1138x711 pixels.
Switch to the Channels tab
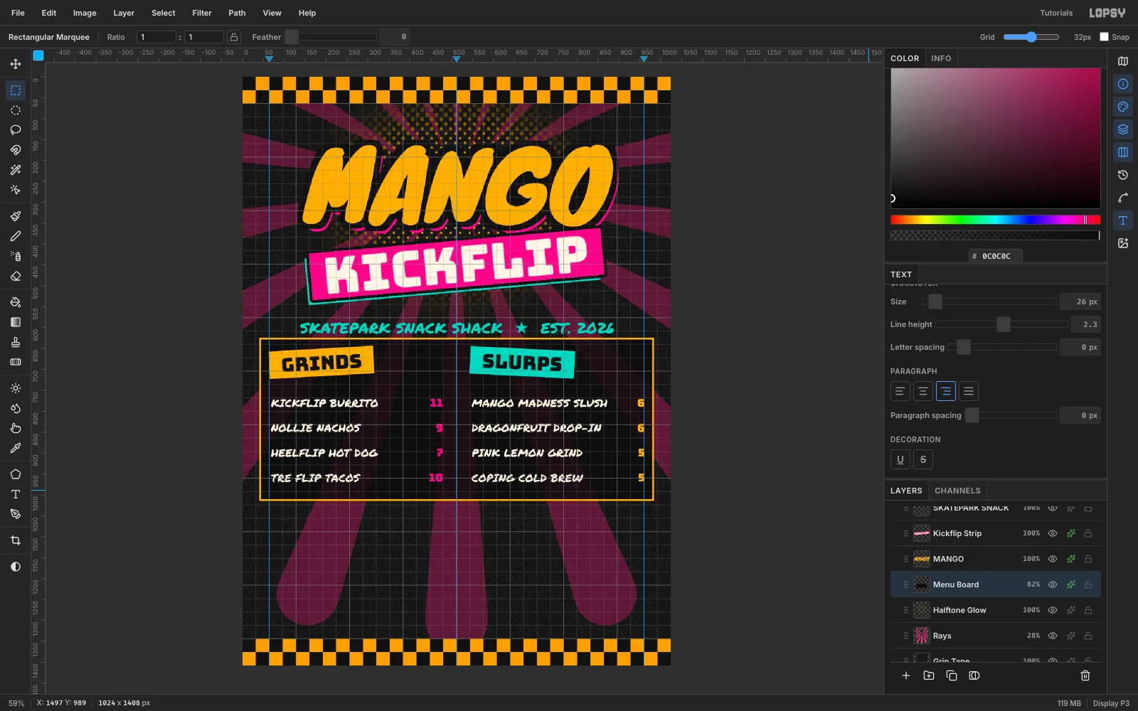[957, 491]
